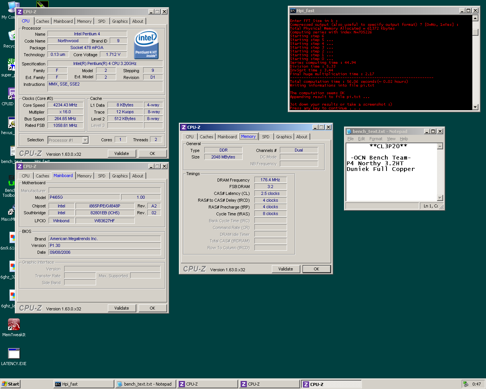Click the console icon in Hpi_fast title bar

tap(293, 11)
